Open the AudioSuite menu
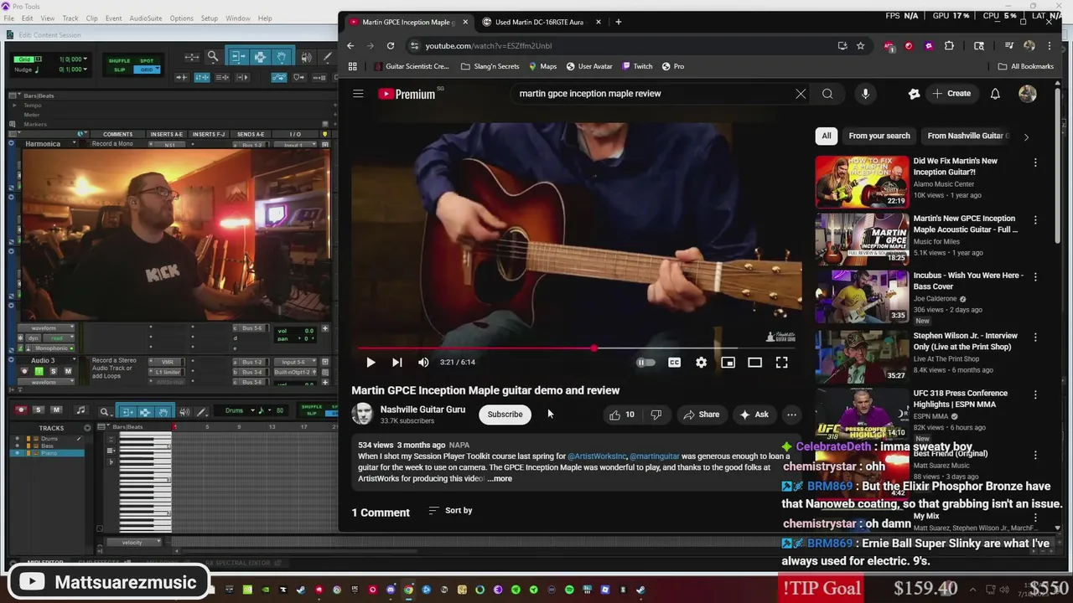1073x603 pixels. point(146,18)
